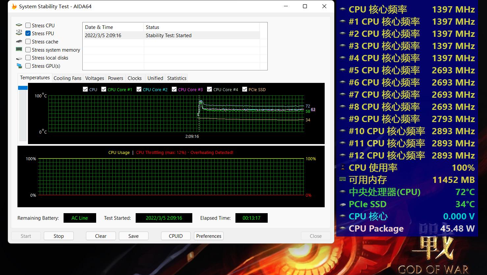487x275 pixels.
Task: Click the CPU Usage graph label
Action: click(119, 152)
